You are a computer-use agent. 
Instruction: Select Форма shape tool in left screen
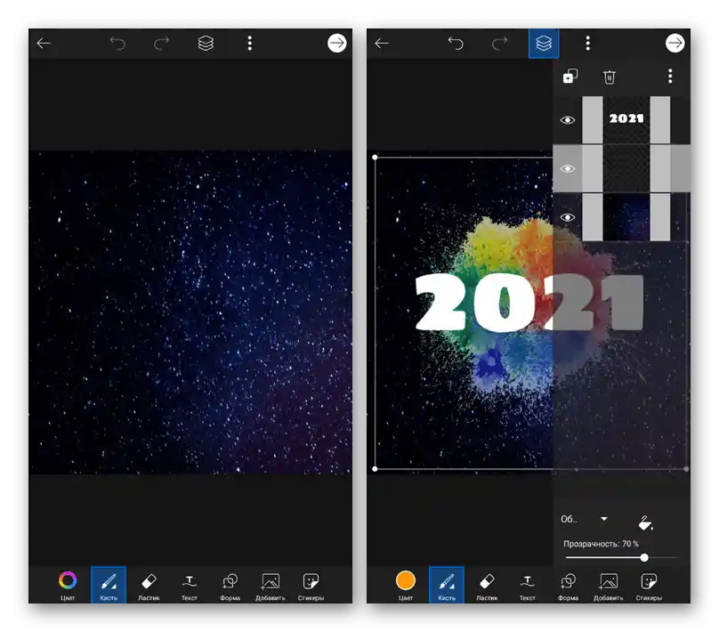click(230, 585)
